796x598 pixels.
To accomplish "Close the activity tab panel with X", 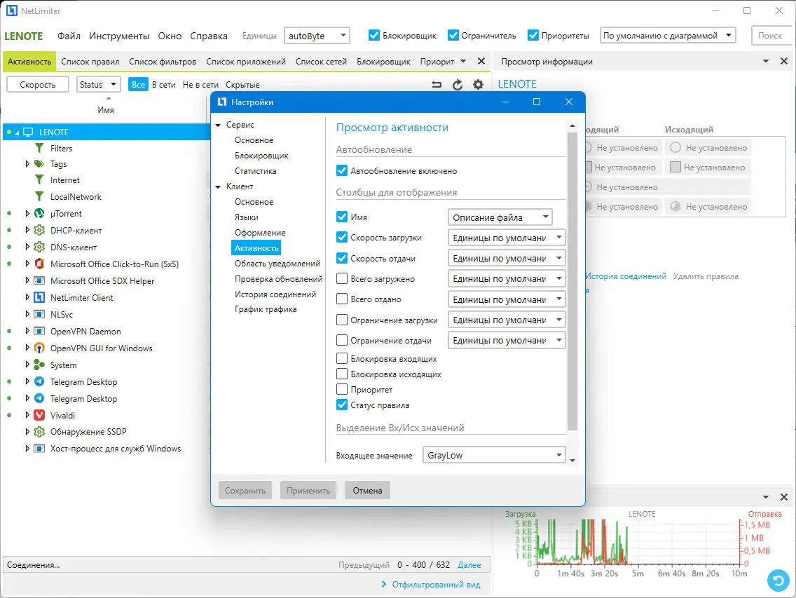I will pos(481,62).
